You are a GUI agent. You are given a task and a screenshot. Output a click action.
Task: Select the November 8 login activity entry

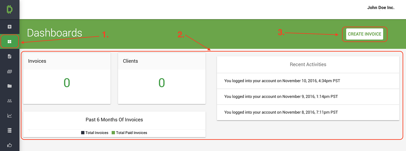click(x=281, y=112)
